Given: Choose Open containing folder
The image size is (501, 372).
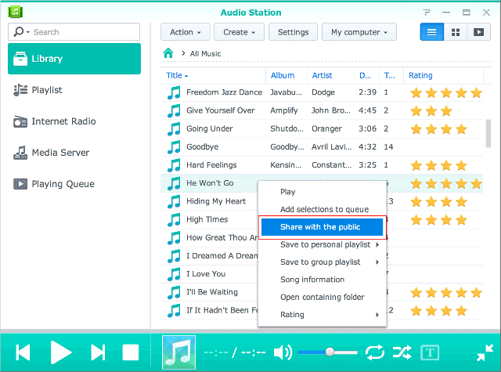Looking at the screenshot, I should point(322,298).
